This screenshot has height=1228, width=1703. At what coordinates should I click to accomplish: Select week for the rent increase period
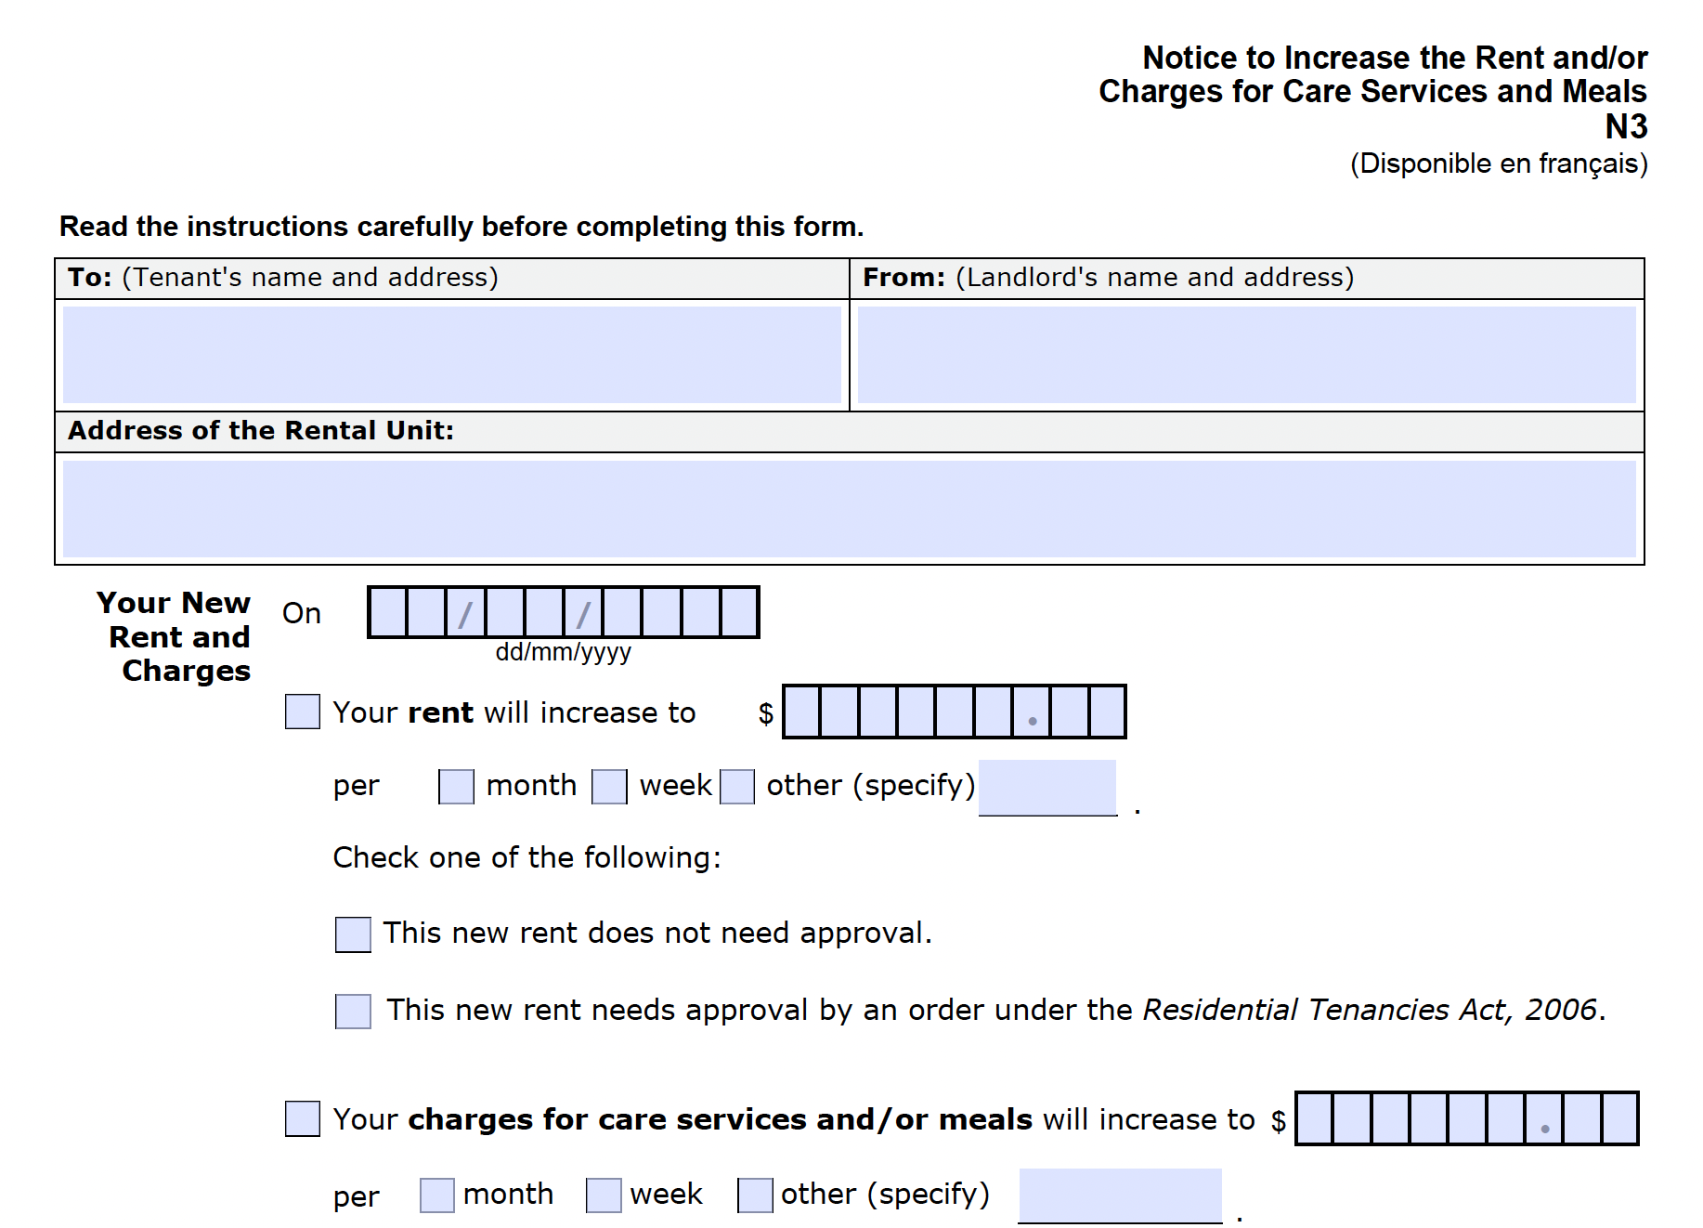(610, 785)
